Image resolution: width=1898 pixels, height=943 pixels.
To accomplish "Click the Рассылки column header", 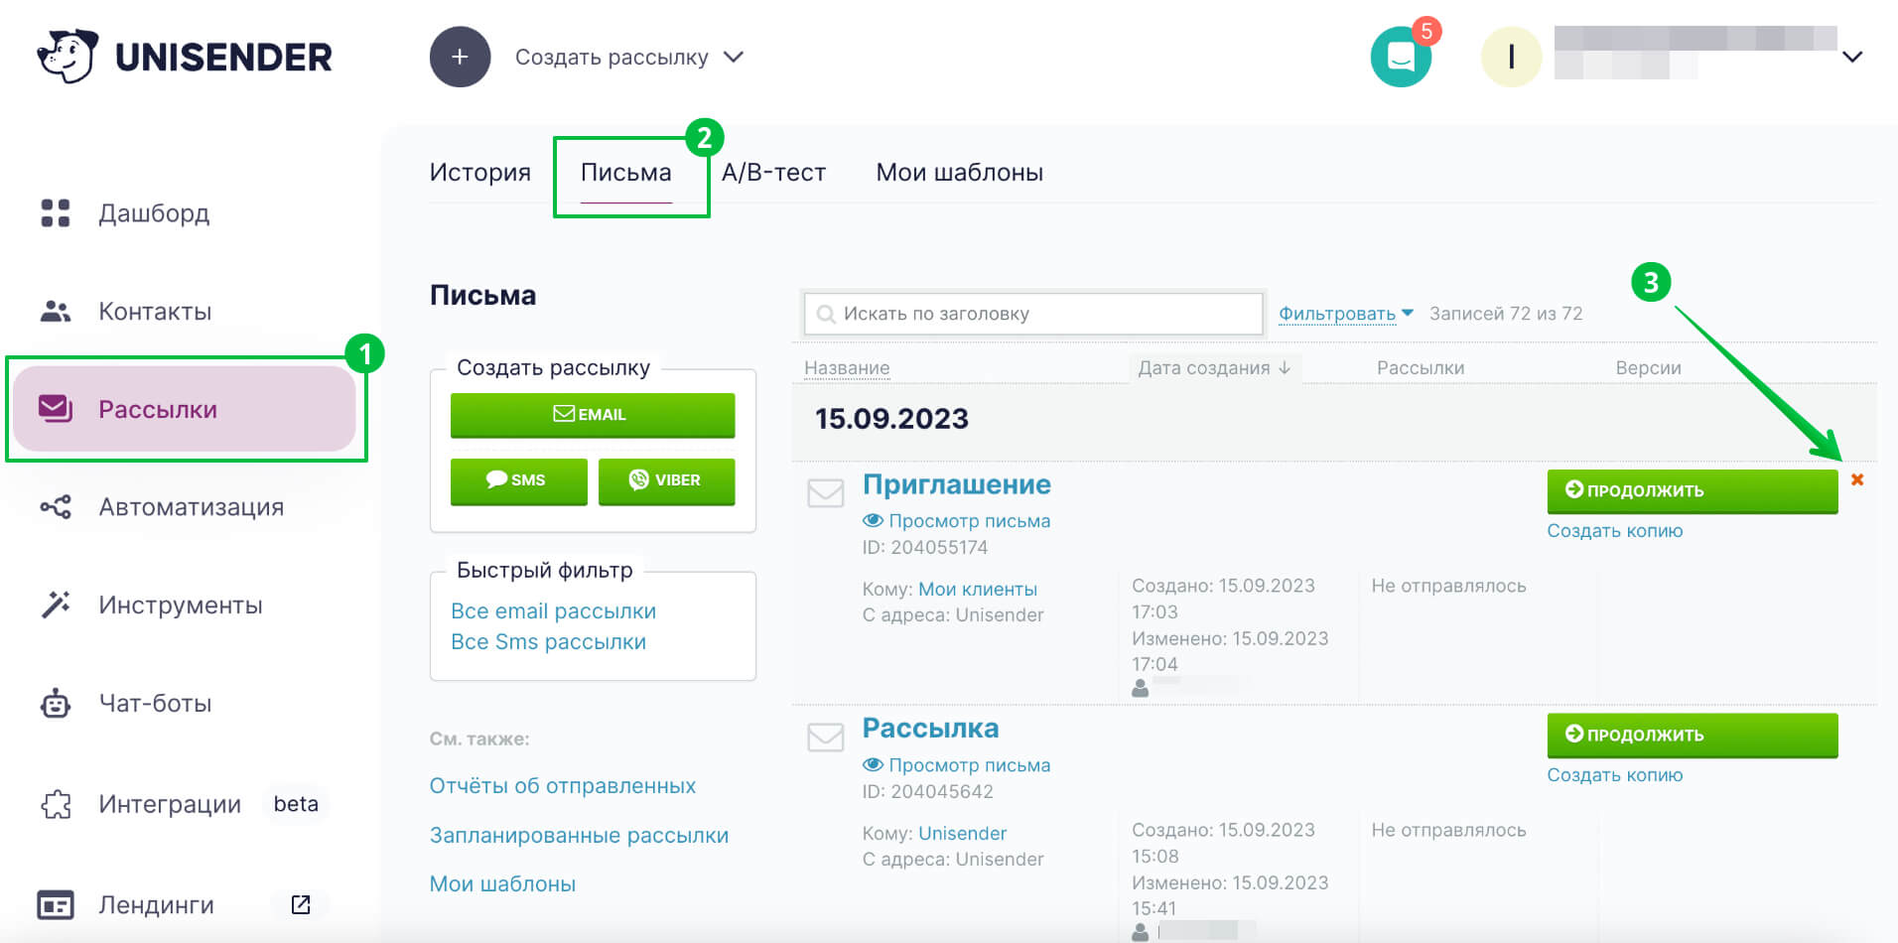I will point(1421,368).
